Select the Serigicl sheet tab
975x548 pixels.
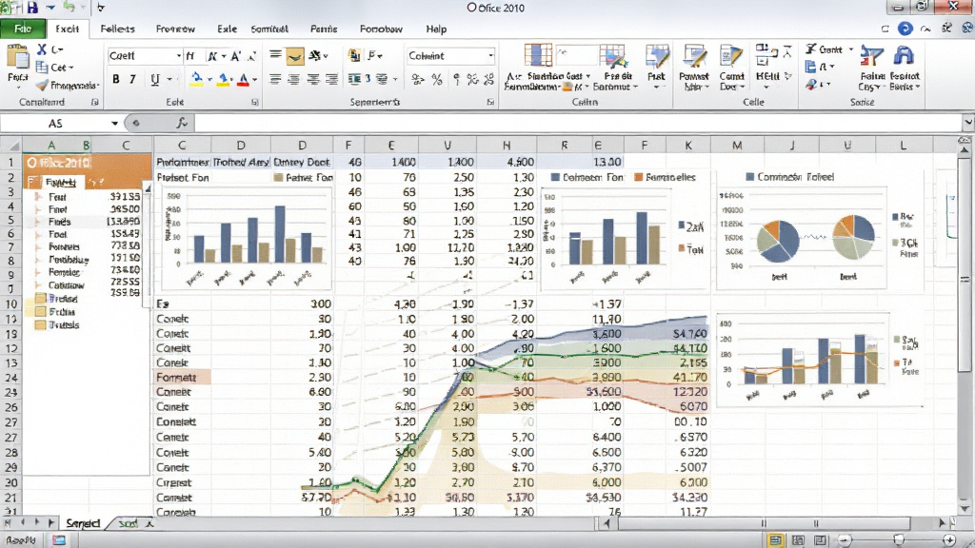point(83,523)
